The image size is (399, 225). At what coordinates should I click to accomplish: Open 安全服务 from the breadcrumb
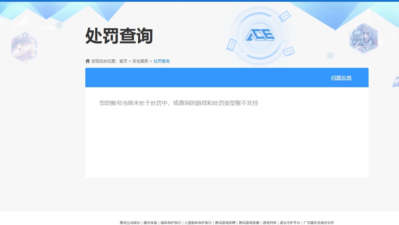(141, 61)
